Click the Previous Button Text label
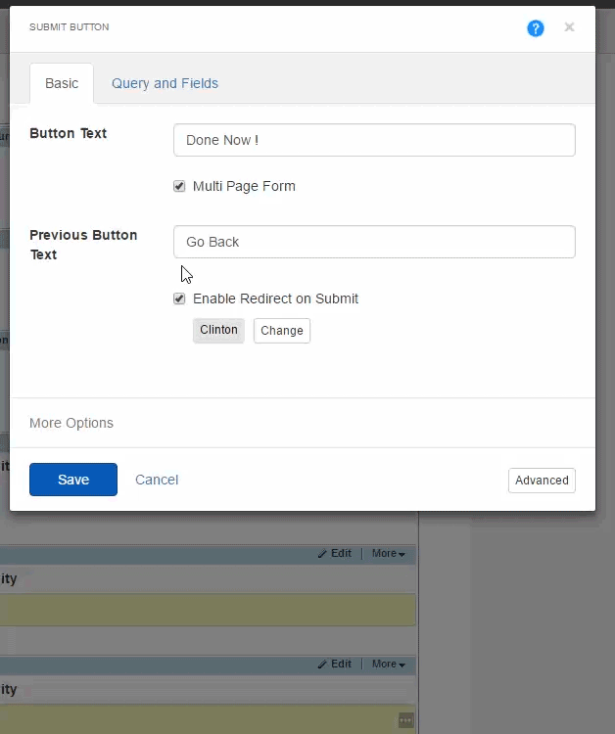The height and width of the screenshot is (734, 615). 83,245
